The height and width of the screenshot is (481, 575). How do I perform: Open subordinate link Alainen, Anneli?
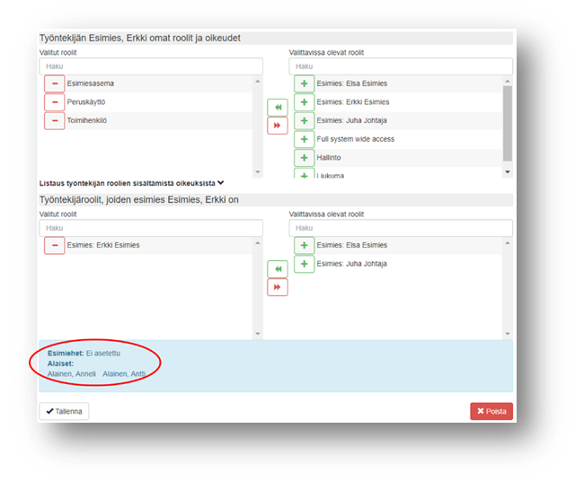tap(71, 374)
